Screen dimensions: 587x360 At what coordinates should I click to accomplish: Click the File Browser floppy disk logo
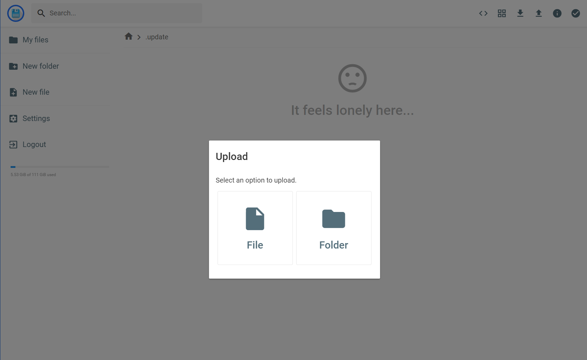[16, 13]
